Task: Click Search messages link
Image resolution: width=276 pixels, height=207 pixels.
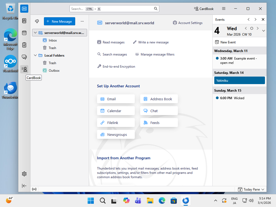Action: [x=112, y=54]
